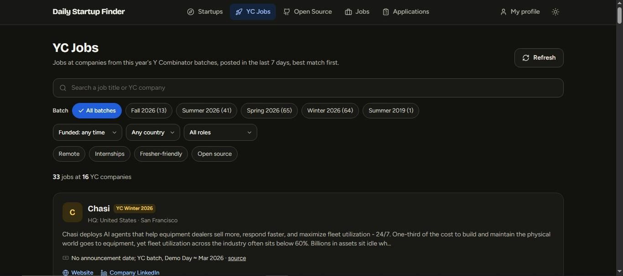Open the Startups tab

[205, 12]
